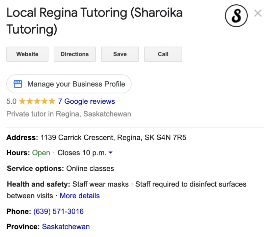The image size is (270, 237).
Task: Get Directions to Local Regina Tutoring
Action: (75, 54)
